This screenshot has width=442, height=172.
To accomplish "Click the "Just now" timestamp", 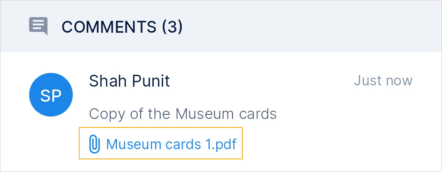I will 383,80.
